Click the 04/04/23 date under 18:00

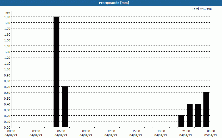161,135
